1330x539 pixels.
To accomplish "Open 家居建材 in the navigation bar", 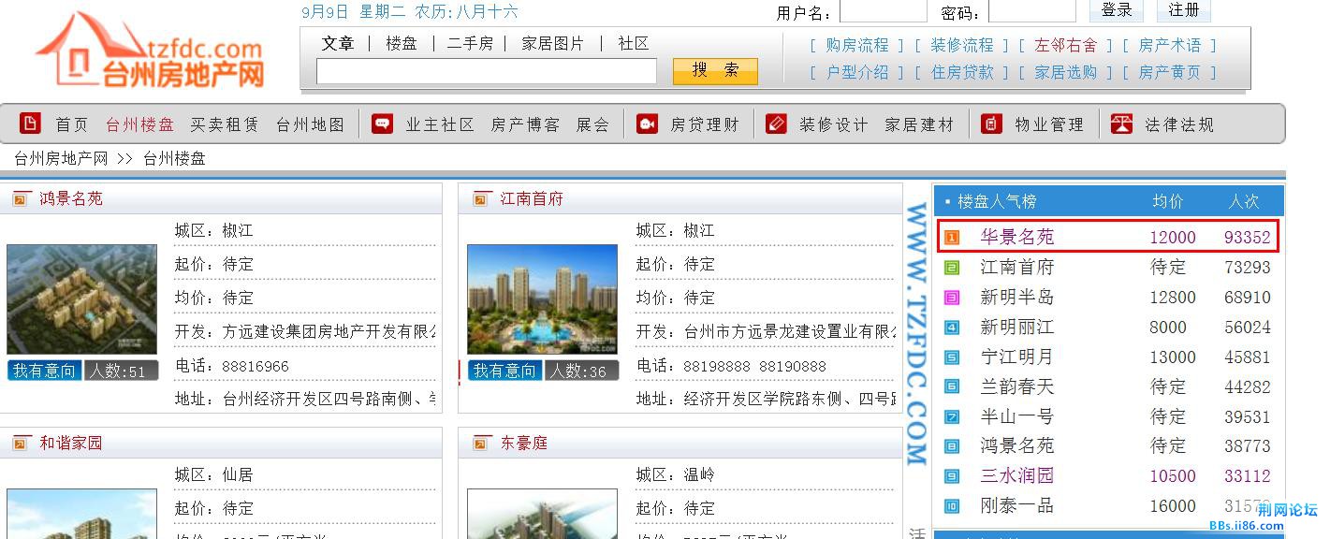I will click(x=919, y=124).
